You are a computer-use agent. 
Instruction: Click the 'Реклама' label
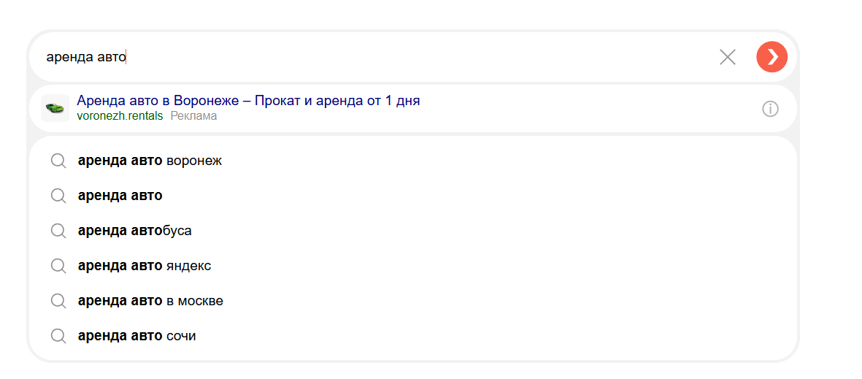[193, 116]
